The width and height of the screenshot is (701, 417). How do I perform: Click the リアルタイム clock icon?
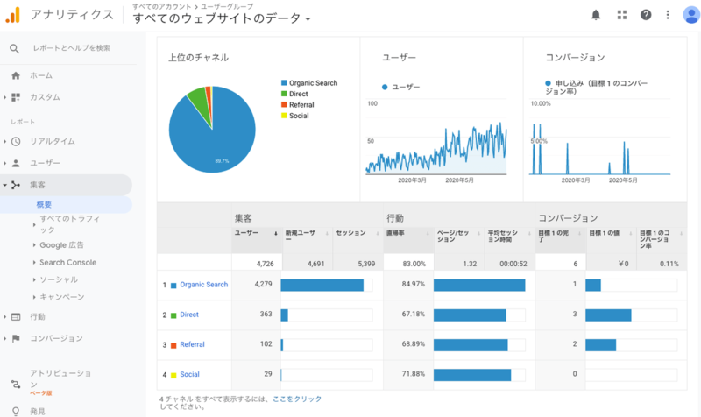click(x=16, y=142)
